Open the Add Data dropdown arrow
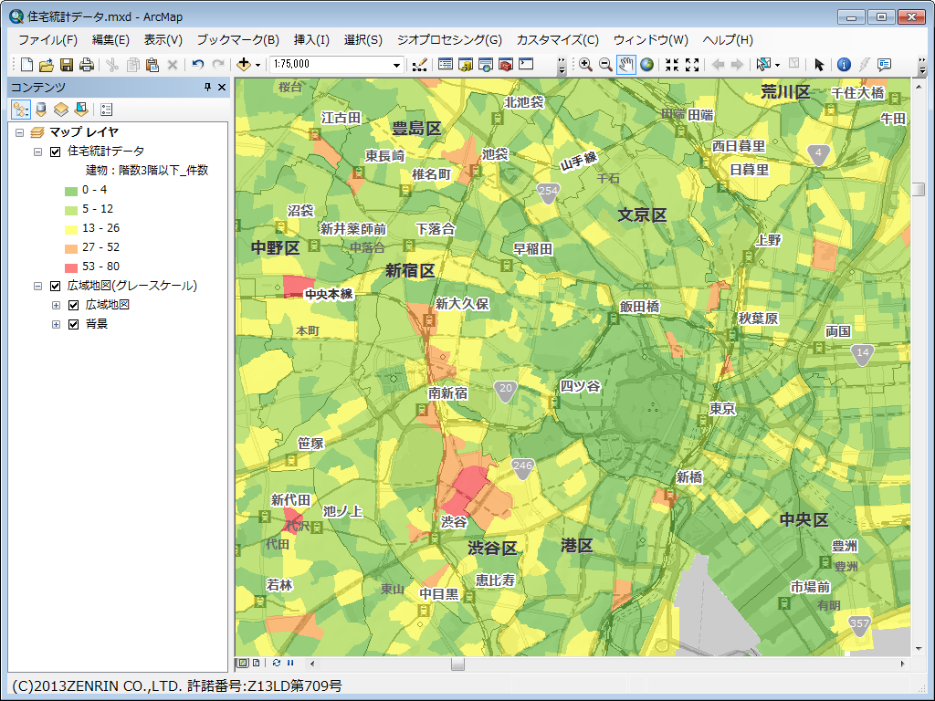Image resolution: width=935 pixels, height=701 pixels. (257, 65)
